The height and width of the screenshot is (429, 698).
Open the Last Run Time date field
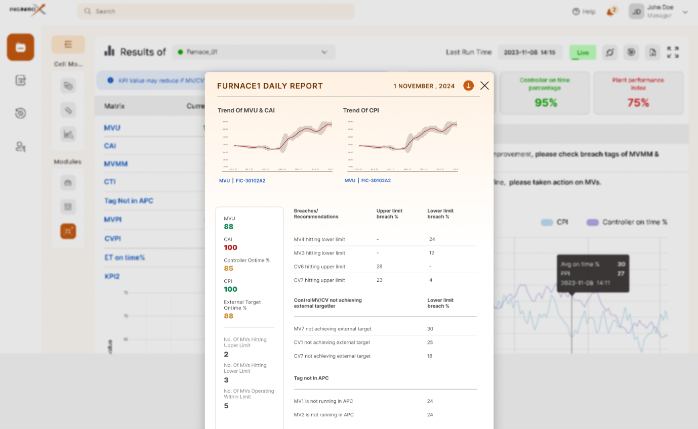(x=530, y=52)
